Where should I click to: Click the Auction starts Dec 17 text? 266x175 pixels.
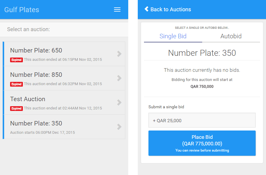click(x=42, y=133)
